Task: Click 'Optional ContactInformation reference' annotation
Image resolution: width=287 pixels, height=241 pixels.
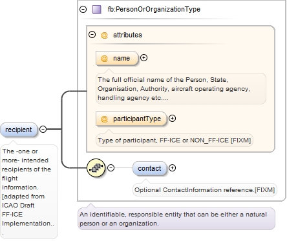Action: (x=205, y=190)
